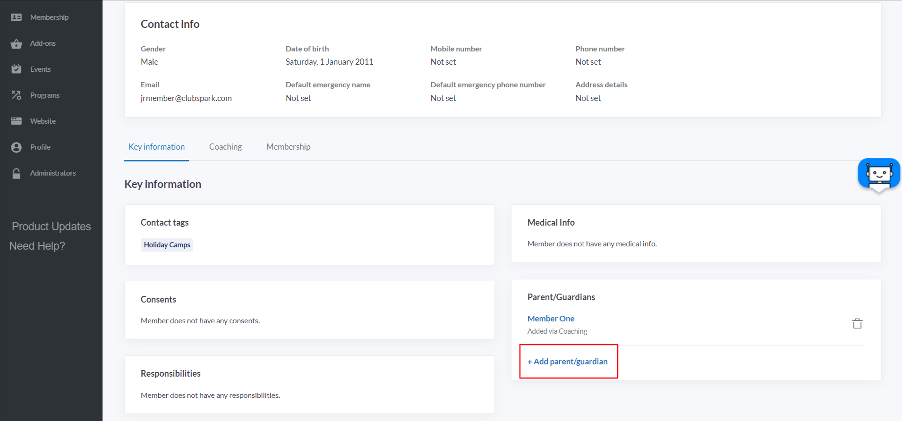The height and width of the screenshot is (421, 902).
Task: Switch to the Membership tab
Action: pyautogui.click(x=288, y=147)
